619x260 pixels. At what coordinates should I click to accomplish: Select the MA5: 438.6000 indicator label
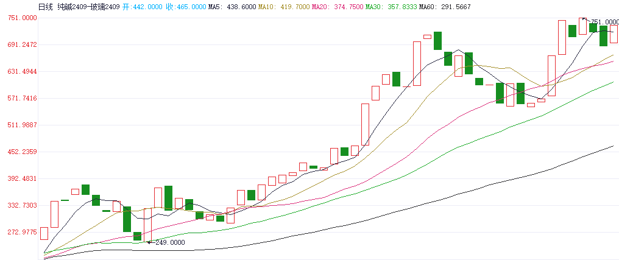pos(232,7)
